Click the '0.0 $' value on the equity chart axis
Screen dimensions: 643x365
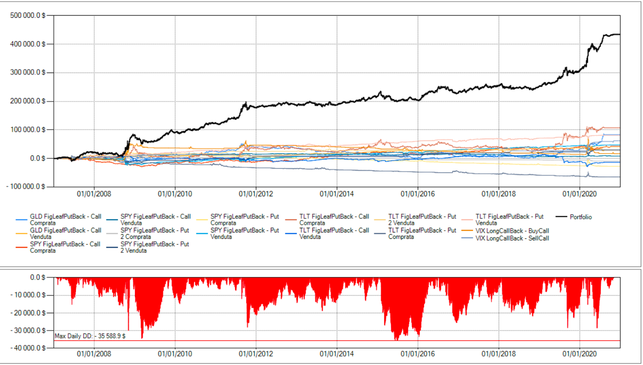click(x=37, y=158)
